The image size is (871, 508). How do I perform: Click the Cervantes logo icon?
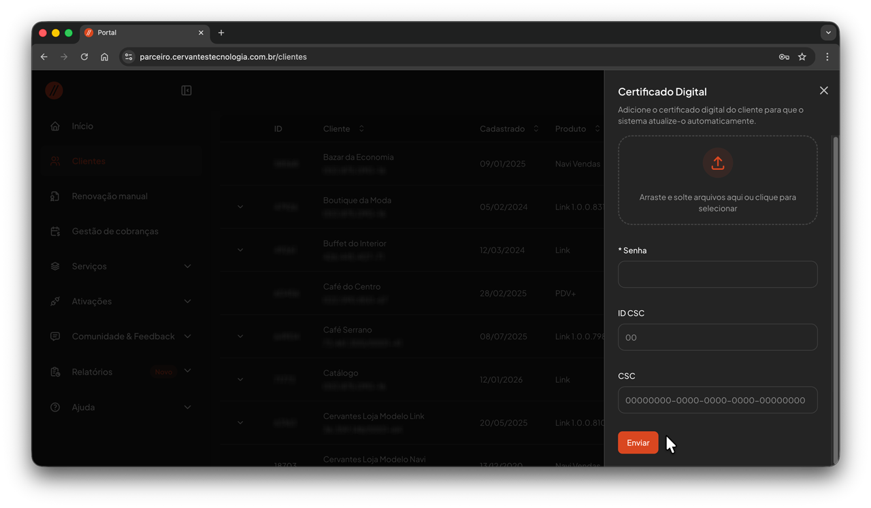(54, 90)
